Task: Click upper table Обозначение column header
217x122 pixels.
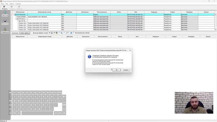Action: [20, 12]
